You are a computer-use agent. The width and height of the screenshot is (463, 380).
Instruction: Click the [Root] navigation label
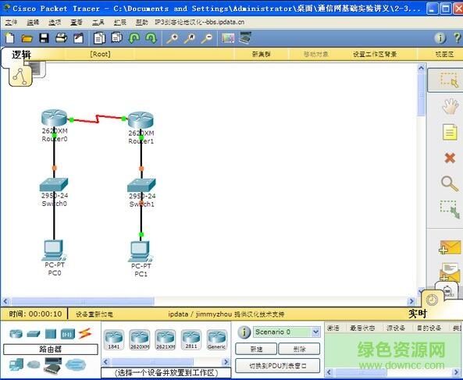[100, 55]
